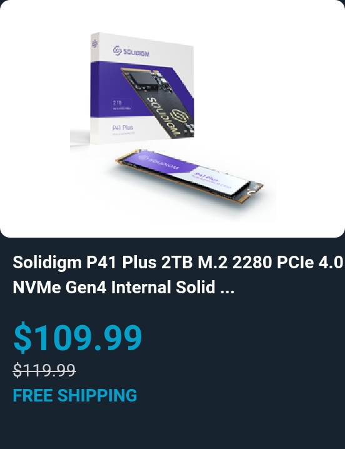Click the vertical SOLIDIGM text on pictured drive
Image resolution: width=345 pixels, height=449 pixels.
tap(163, 116)
